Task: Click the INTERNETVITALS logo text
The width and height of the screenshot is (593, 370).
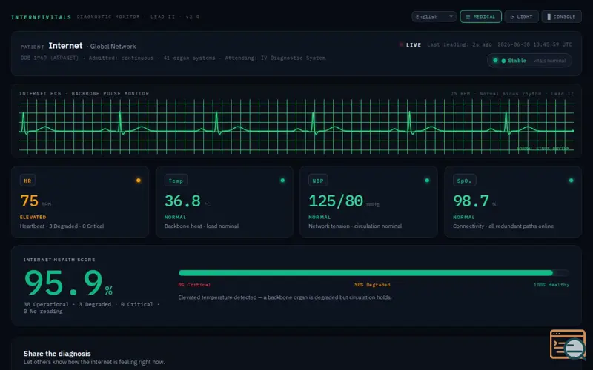Action: [42, 17]
